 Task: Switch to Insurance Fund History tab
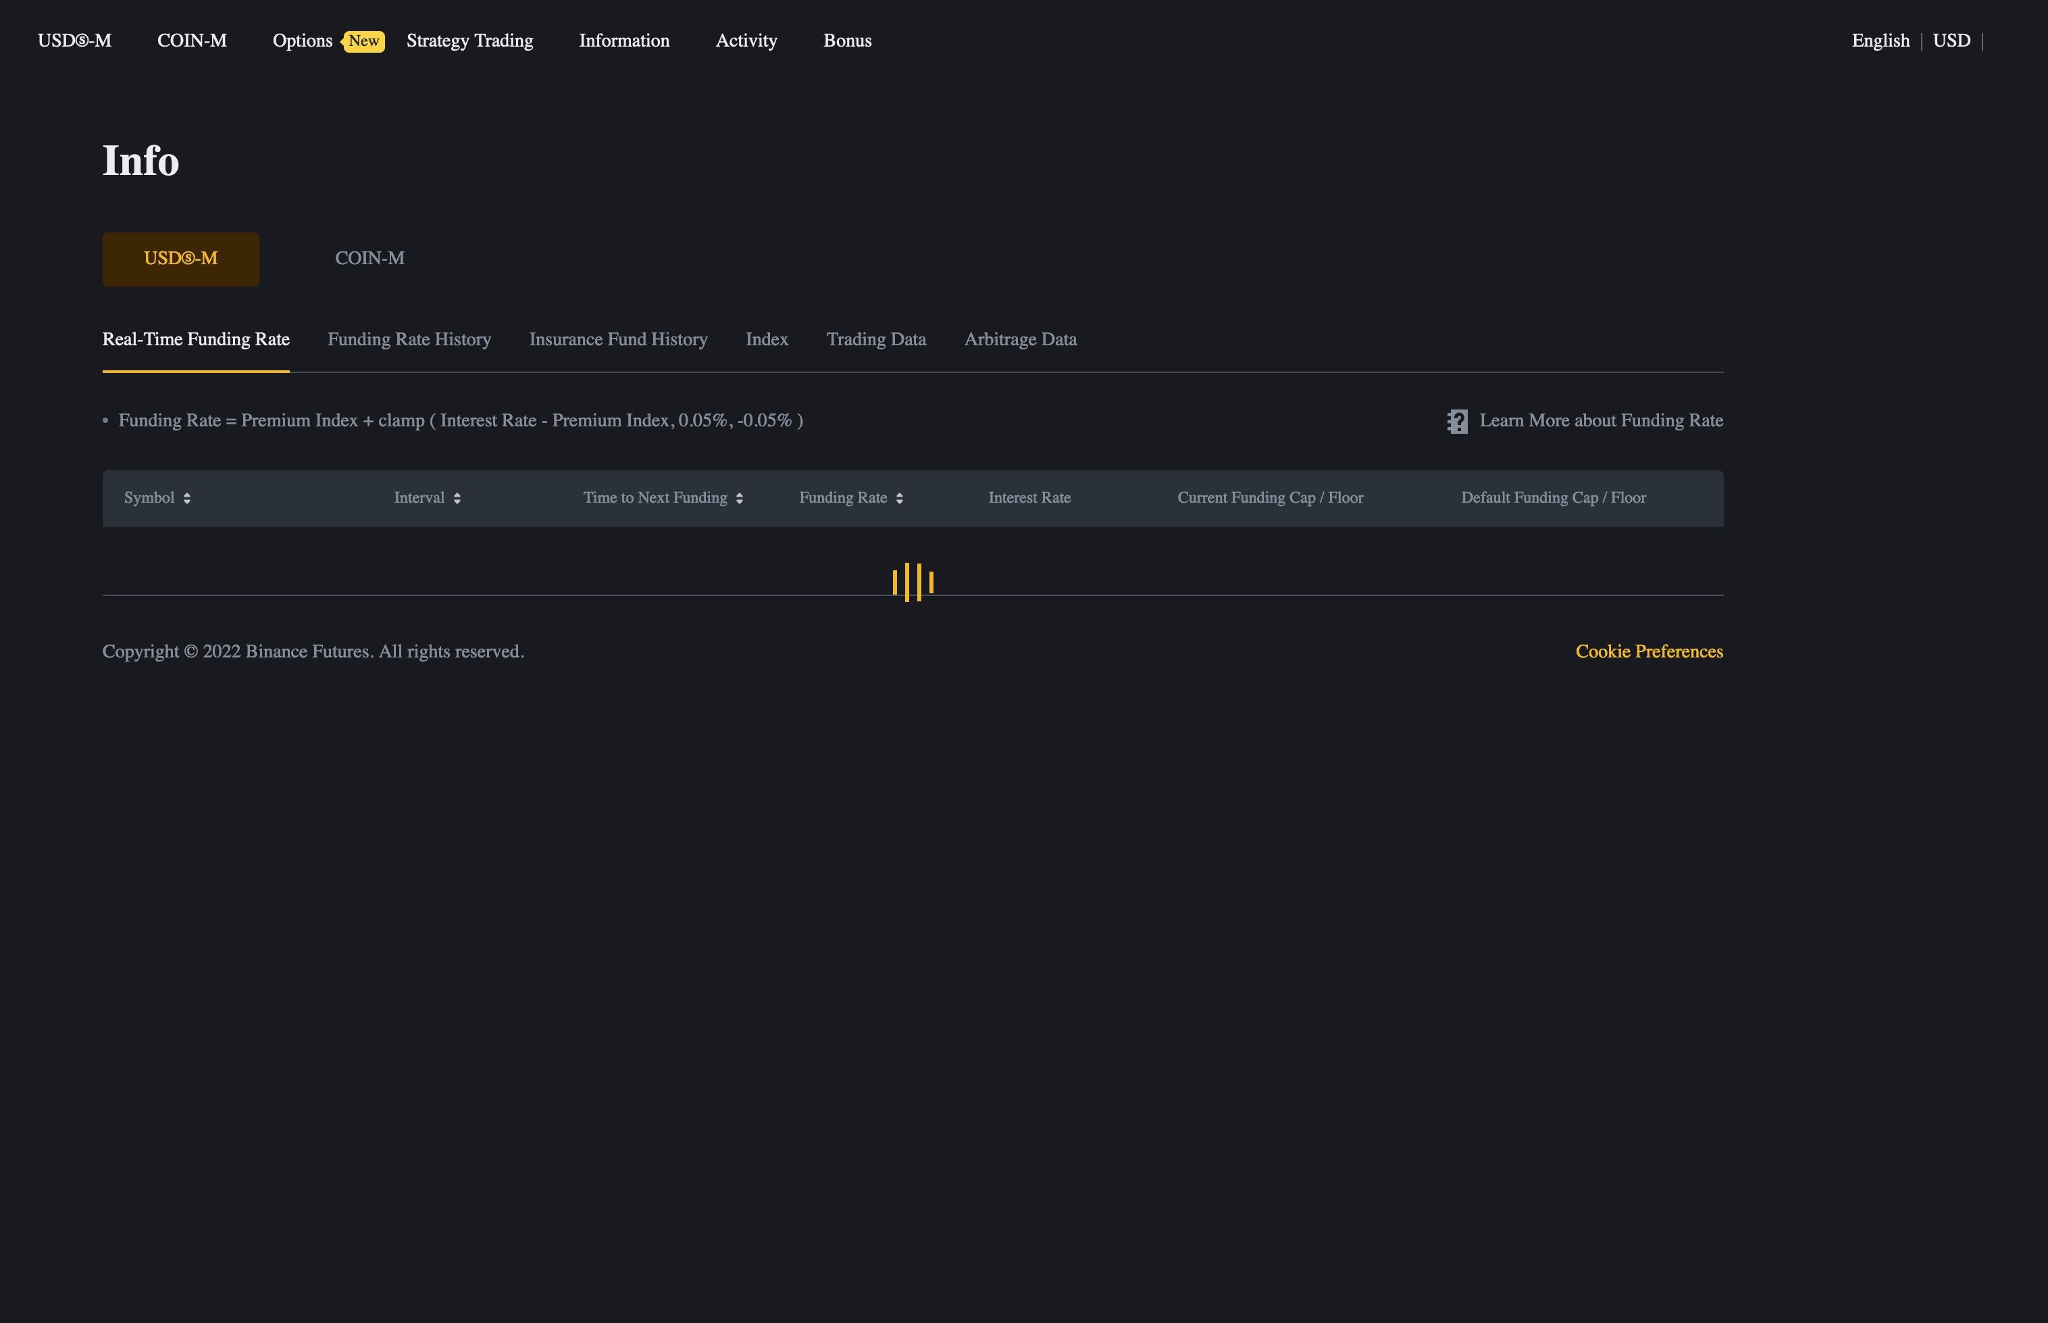(617, 339)
